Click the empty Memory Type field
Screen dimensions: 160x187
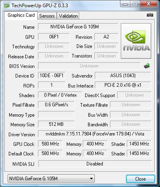(x=56, y=115)
